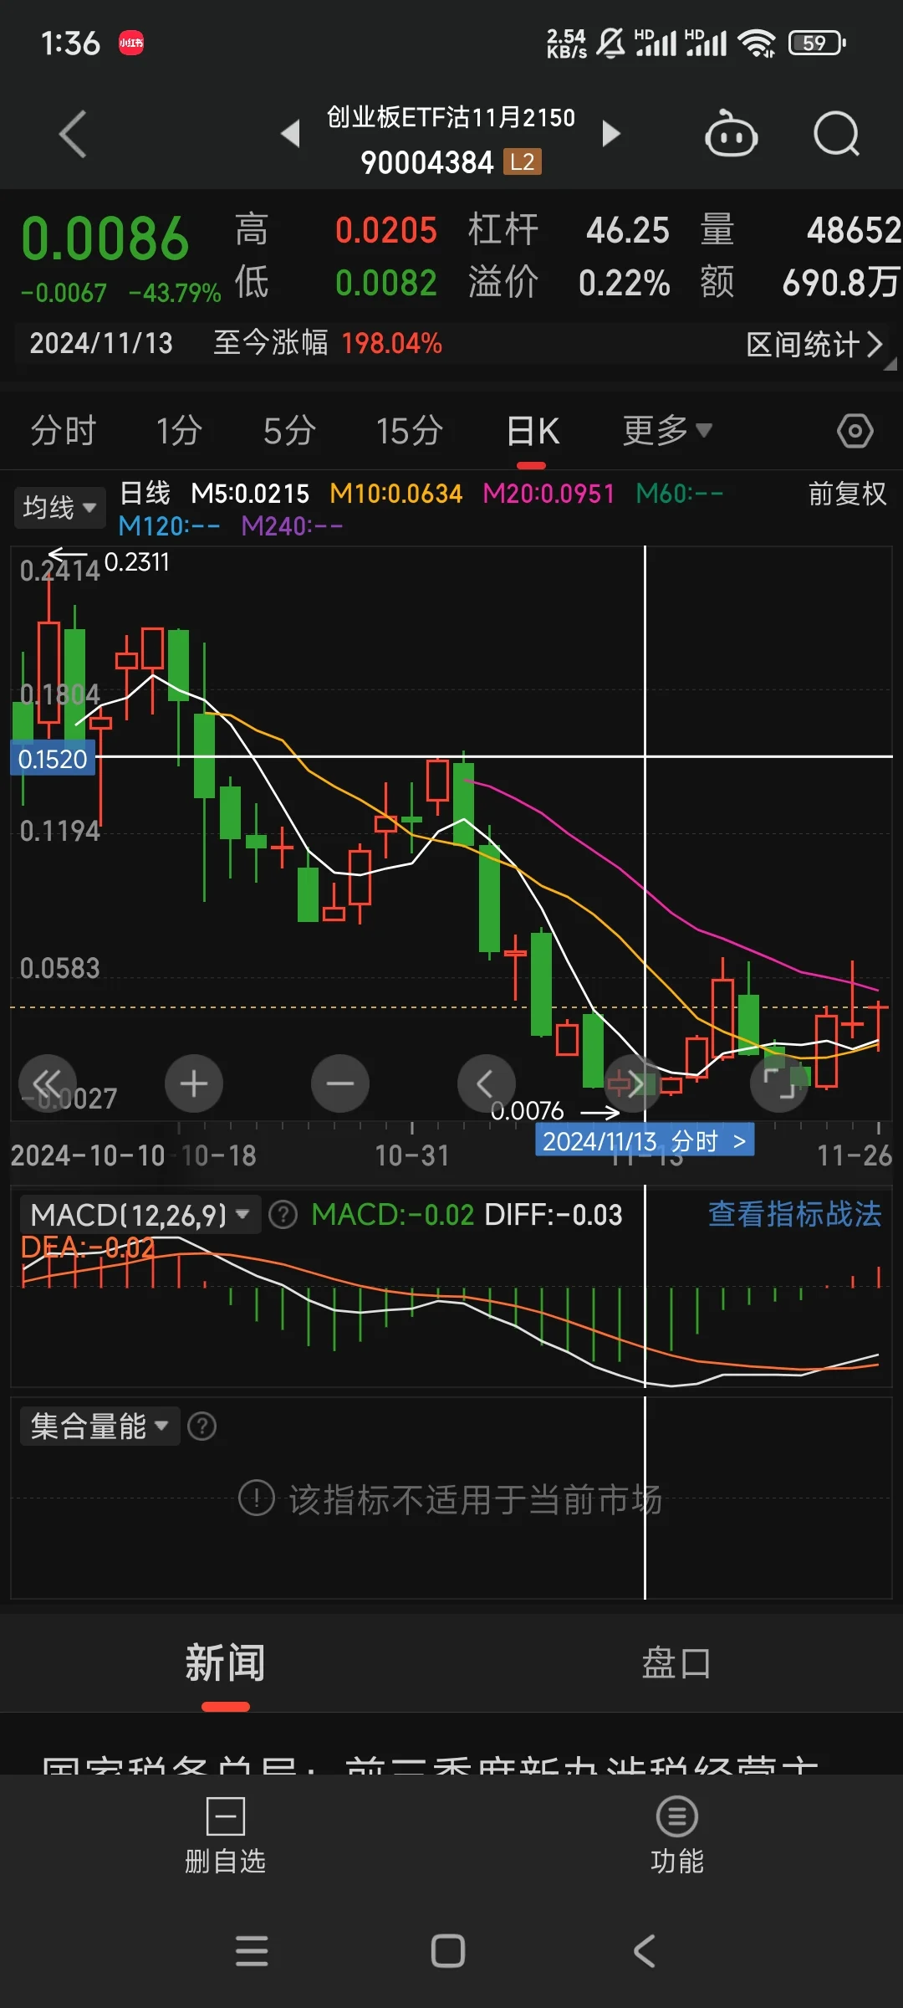The width and height of the screenshot is (903, 2008).
Task: Tap the low price 0.0082
Action: point(386,283)
